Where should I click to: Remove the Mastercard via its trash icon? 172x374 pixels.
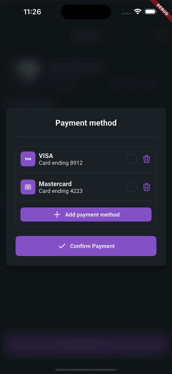146,187
